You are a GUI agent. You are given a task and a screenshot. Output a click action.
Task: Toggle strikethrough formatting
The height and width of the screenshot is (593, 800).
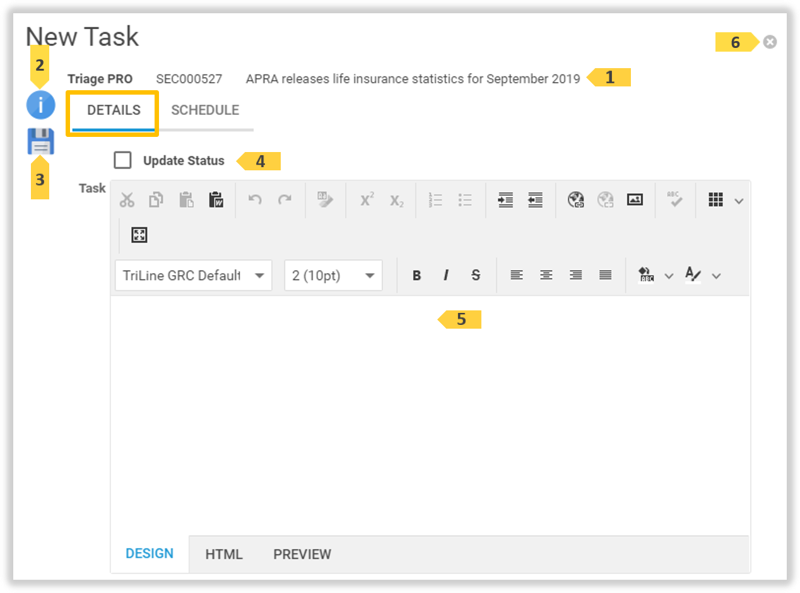(476, 275)
